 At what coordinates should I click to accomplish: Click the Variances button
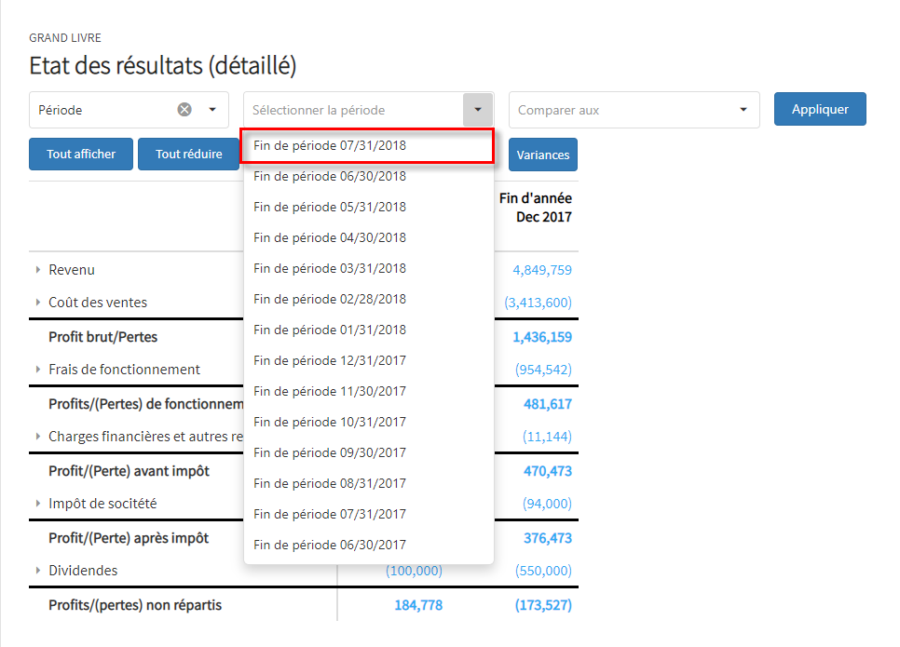[x=543, y=155]
